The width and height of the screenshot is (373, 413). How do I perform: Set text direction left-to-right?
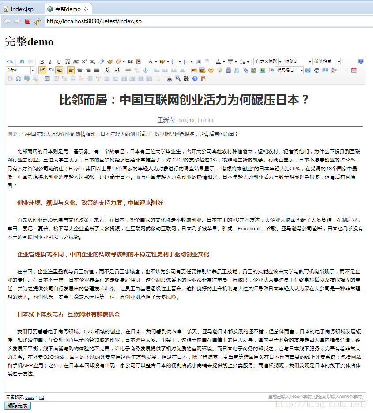[x=42, y=70]
